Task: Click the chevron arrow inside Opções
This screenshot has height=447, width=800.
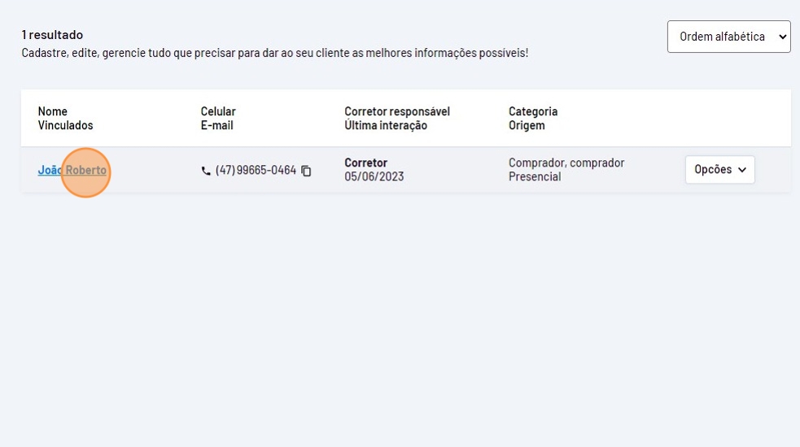Action: [741, 170]
